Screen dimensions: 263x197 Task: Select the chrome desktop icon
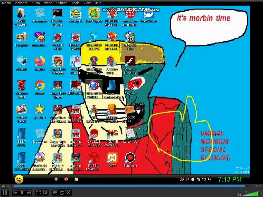tap(40, 88)
